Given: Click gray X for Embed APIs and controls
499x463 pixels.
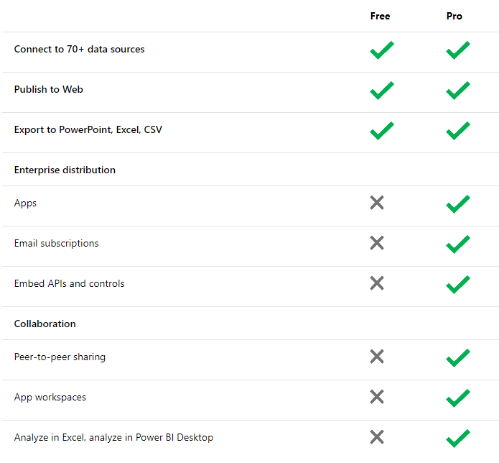Looking at the screenshot, I should click(x=377, y=283).
